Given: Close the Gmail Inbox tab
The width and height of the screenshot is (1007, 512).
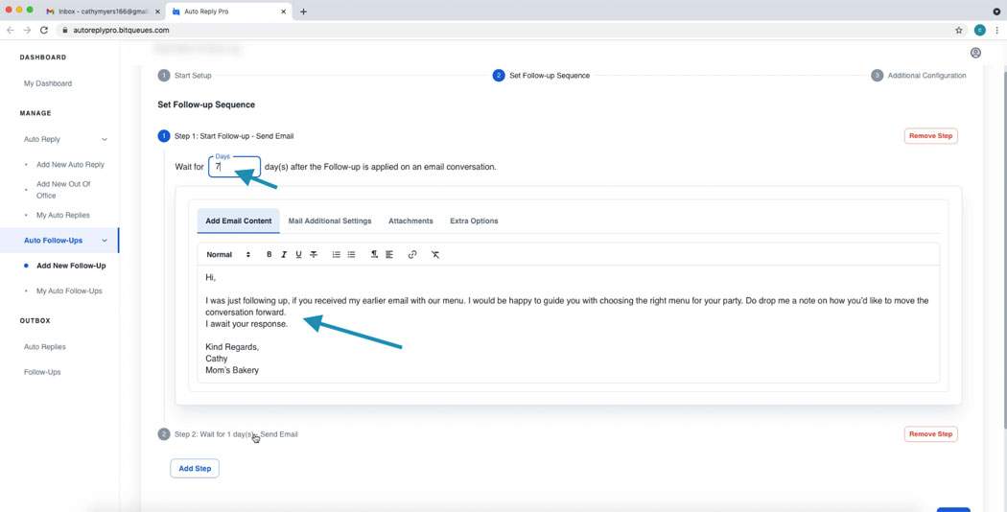Looking at the screenshot, I should point(158,12).
